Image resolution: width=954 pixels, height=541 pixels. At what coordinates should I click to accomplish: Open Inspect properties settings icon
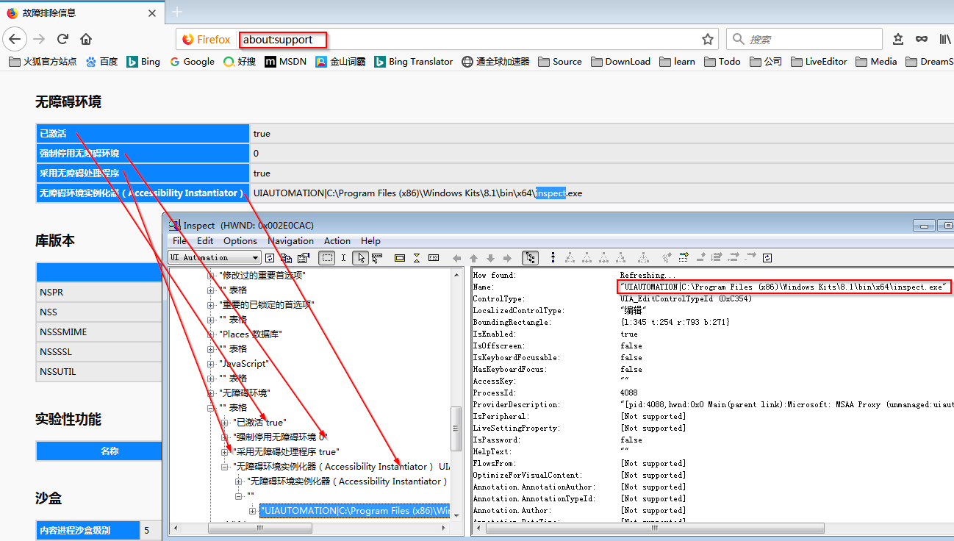coord(304,258)
